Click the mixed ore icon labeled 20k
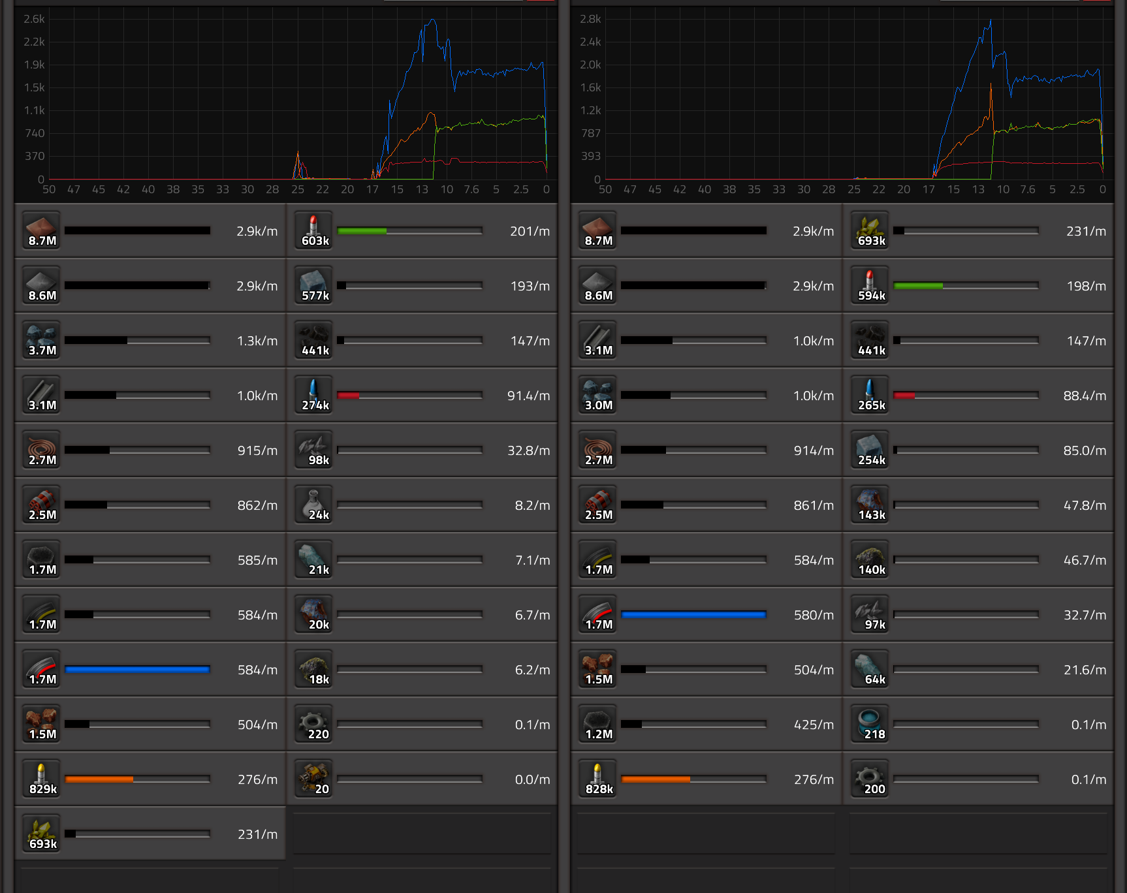Image resolution: width=1127 pixels, height=893 pixels. (x=314, y=614)
